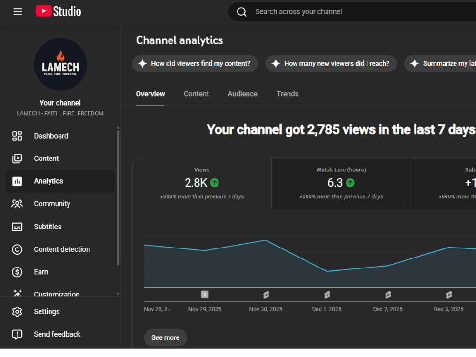The width and height of the screenshot is (476, 357).
Task: Switch to the Audience tab
Action: click(243, 94)
